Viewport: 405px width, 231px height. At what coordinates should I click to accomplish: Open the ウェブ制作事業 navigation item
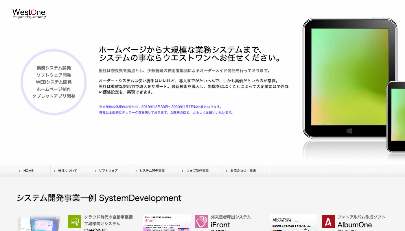click(x=197, y=171)
